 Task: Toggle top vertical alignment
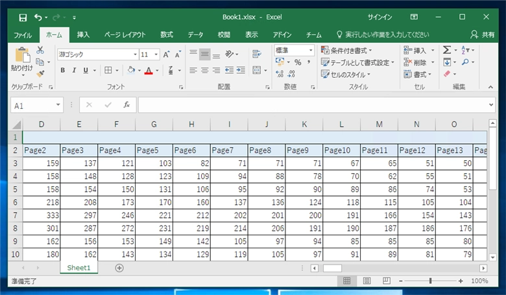[193, 54]
